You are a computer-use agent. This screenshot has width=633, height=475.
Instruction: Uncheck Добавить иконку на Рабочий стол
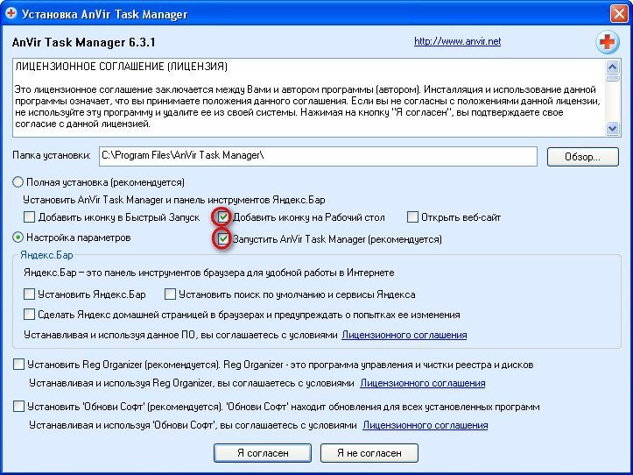click(x=223, y=216)
